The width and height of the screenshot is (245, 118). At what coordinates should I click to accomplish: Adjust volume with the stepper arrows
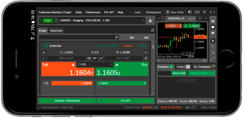pyautogui.click(x=79, y=64)
